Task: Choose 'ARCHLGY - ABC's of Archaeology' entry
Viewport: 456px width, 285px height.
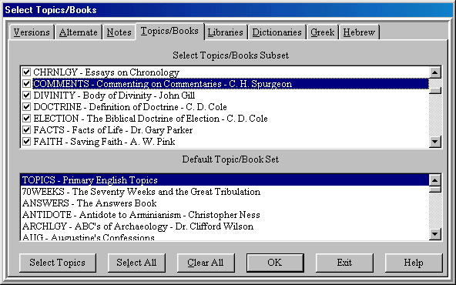Action: point(224,226)
